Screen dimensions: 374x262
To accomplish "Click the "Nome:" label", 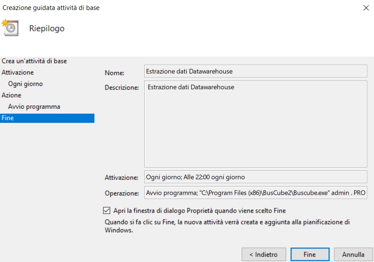I will [114, 73].
